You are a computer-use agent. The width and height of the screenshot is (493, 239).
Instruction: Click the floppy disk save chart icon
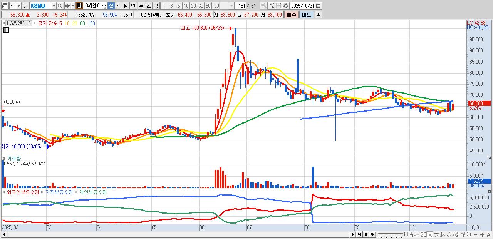pyautogui.click(x=278, y=6)
